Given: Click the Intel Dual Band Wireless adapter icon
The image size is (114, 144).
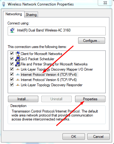Looking at the screenshot, I should [x=12, y=30].
